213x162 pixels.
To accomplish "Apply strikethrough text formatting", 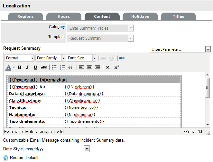I will pyautogui.click(x=44, y=67).
